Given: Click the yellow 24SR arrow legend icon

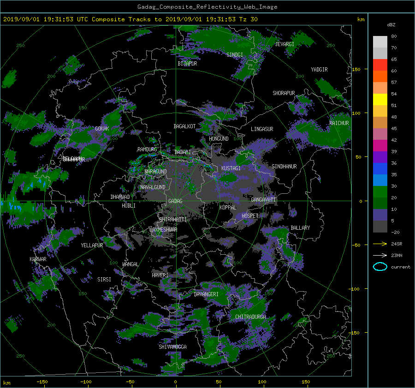Looking at the screenshot, I should tap(380, 244).
